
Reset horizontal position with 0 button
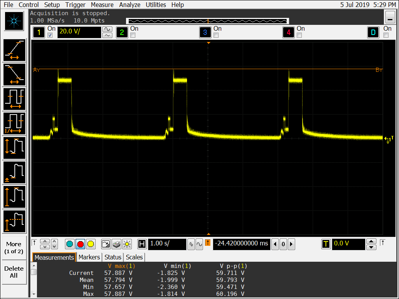(x=283, y=244)
